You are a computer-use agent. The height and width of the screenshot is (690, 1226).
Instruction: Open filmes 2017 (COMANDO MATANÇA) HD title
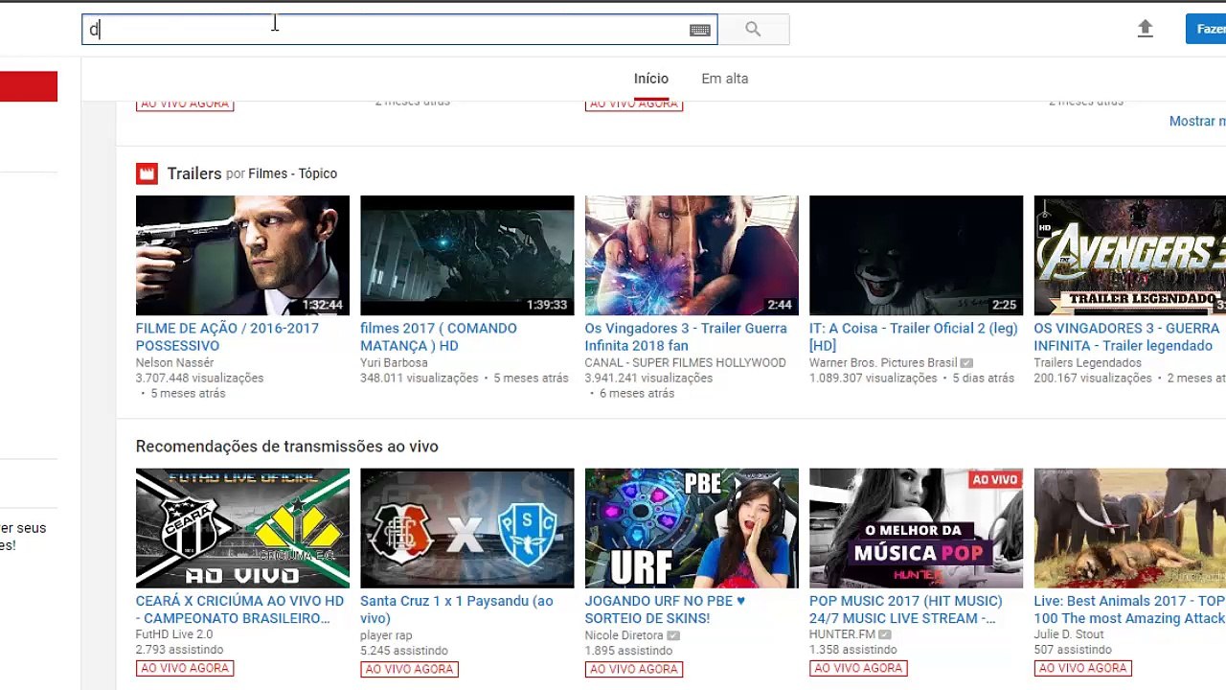click(x=439, y=336)
